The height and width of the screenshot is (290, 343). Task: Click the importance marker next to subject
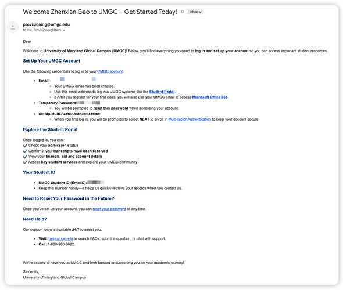[x=183, y=12]
